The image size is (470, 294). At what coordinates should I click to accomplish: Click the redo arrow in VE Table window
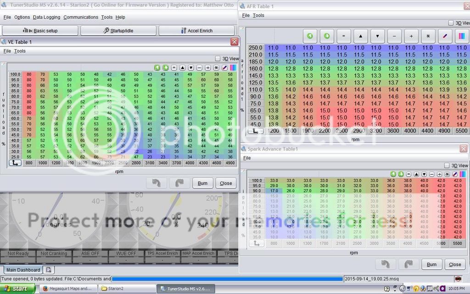[x=179, y=183]
